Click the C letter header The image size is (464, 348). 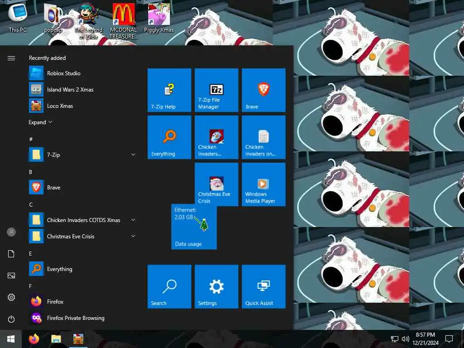[x=31, y=204]
